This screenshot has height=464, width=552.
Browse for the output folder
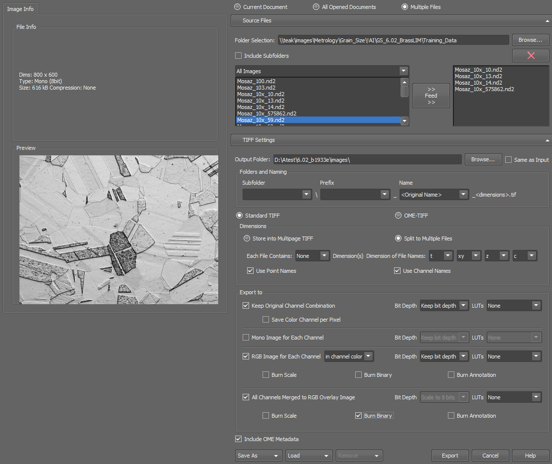click(x=483, y=160)
